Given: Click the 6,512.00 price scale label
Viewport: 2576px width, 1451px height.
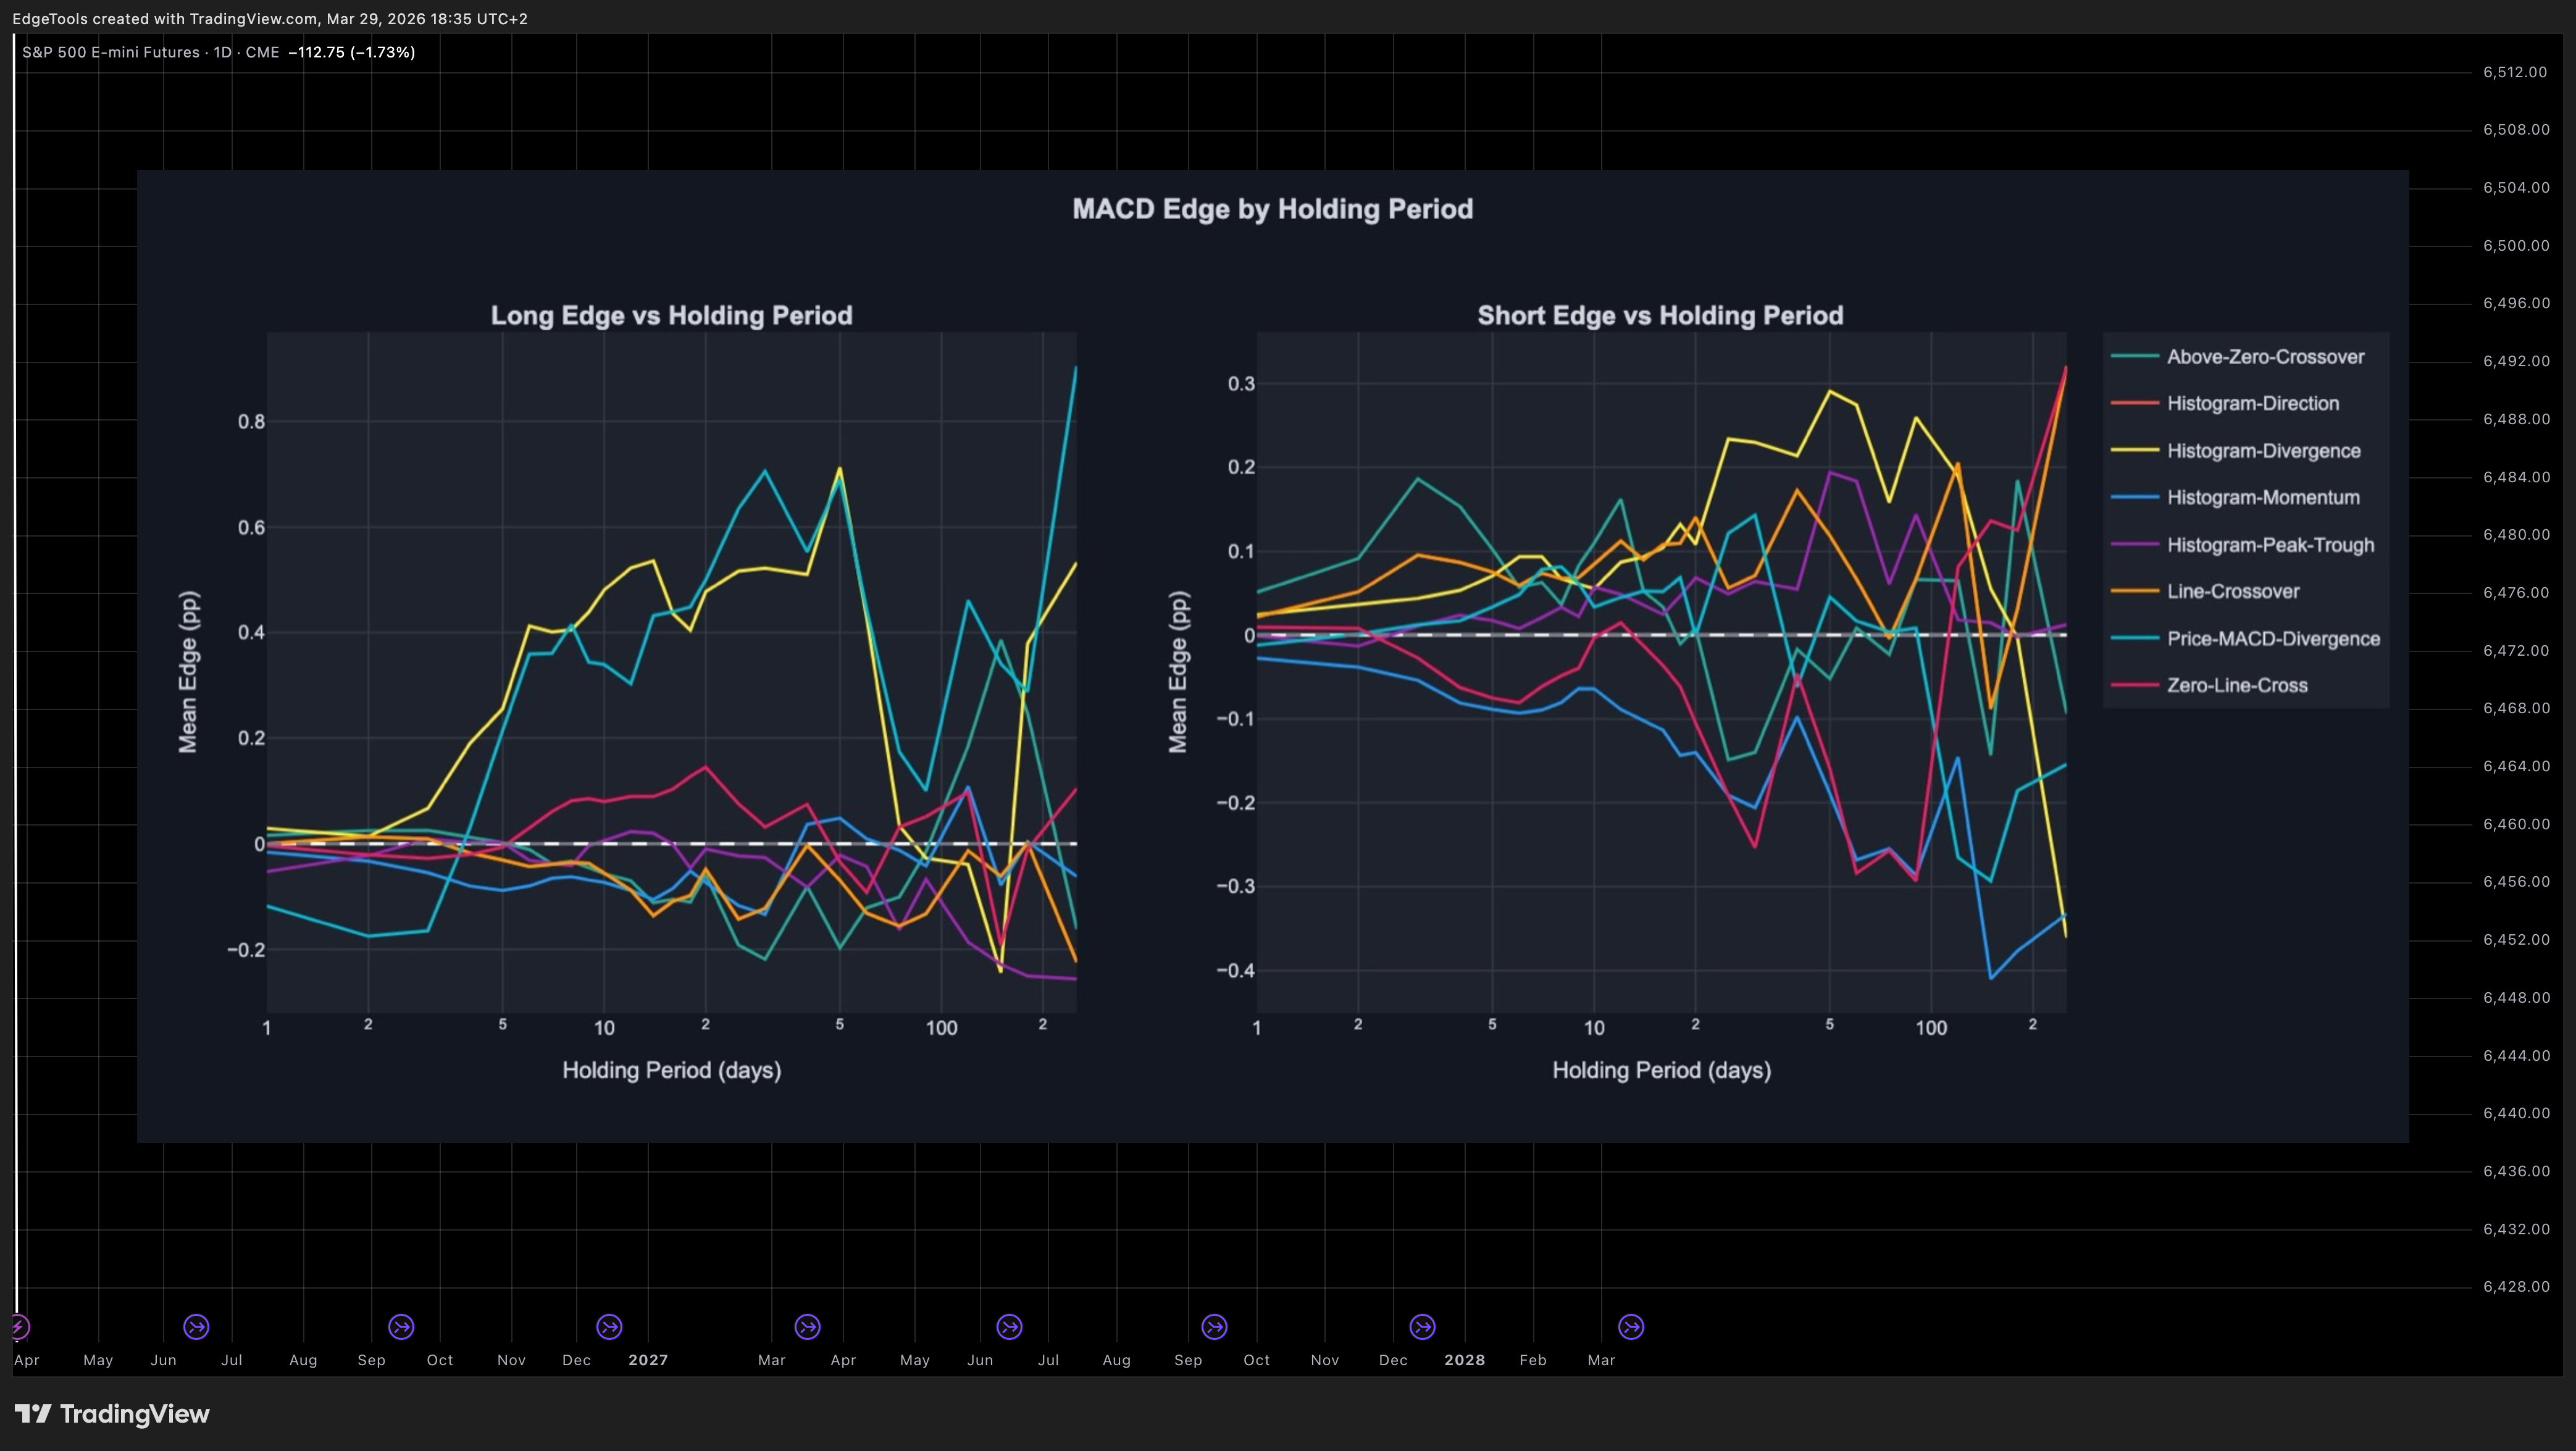Looking at the screenshot, I should (x=2515, y=72).
